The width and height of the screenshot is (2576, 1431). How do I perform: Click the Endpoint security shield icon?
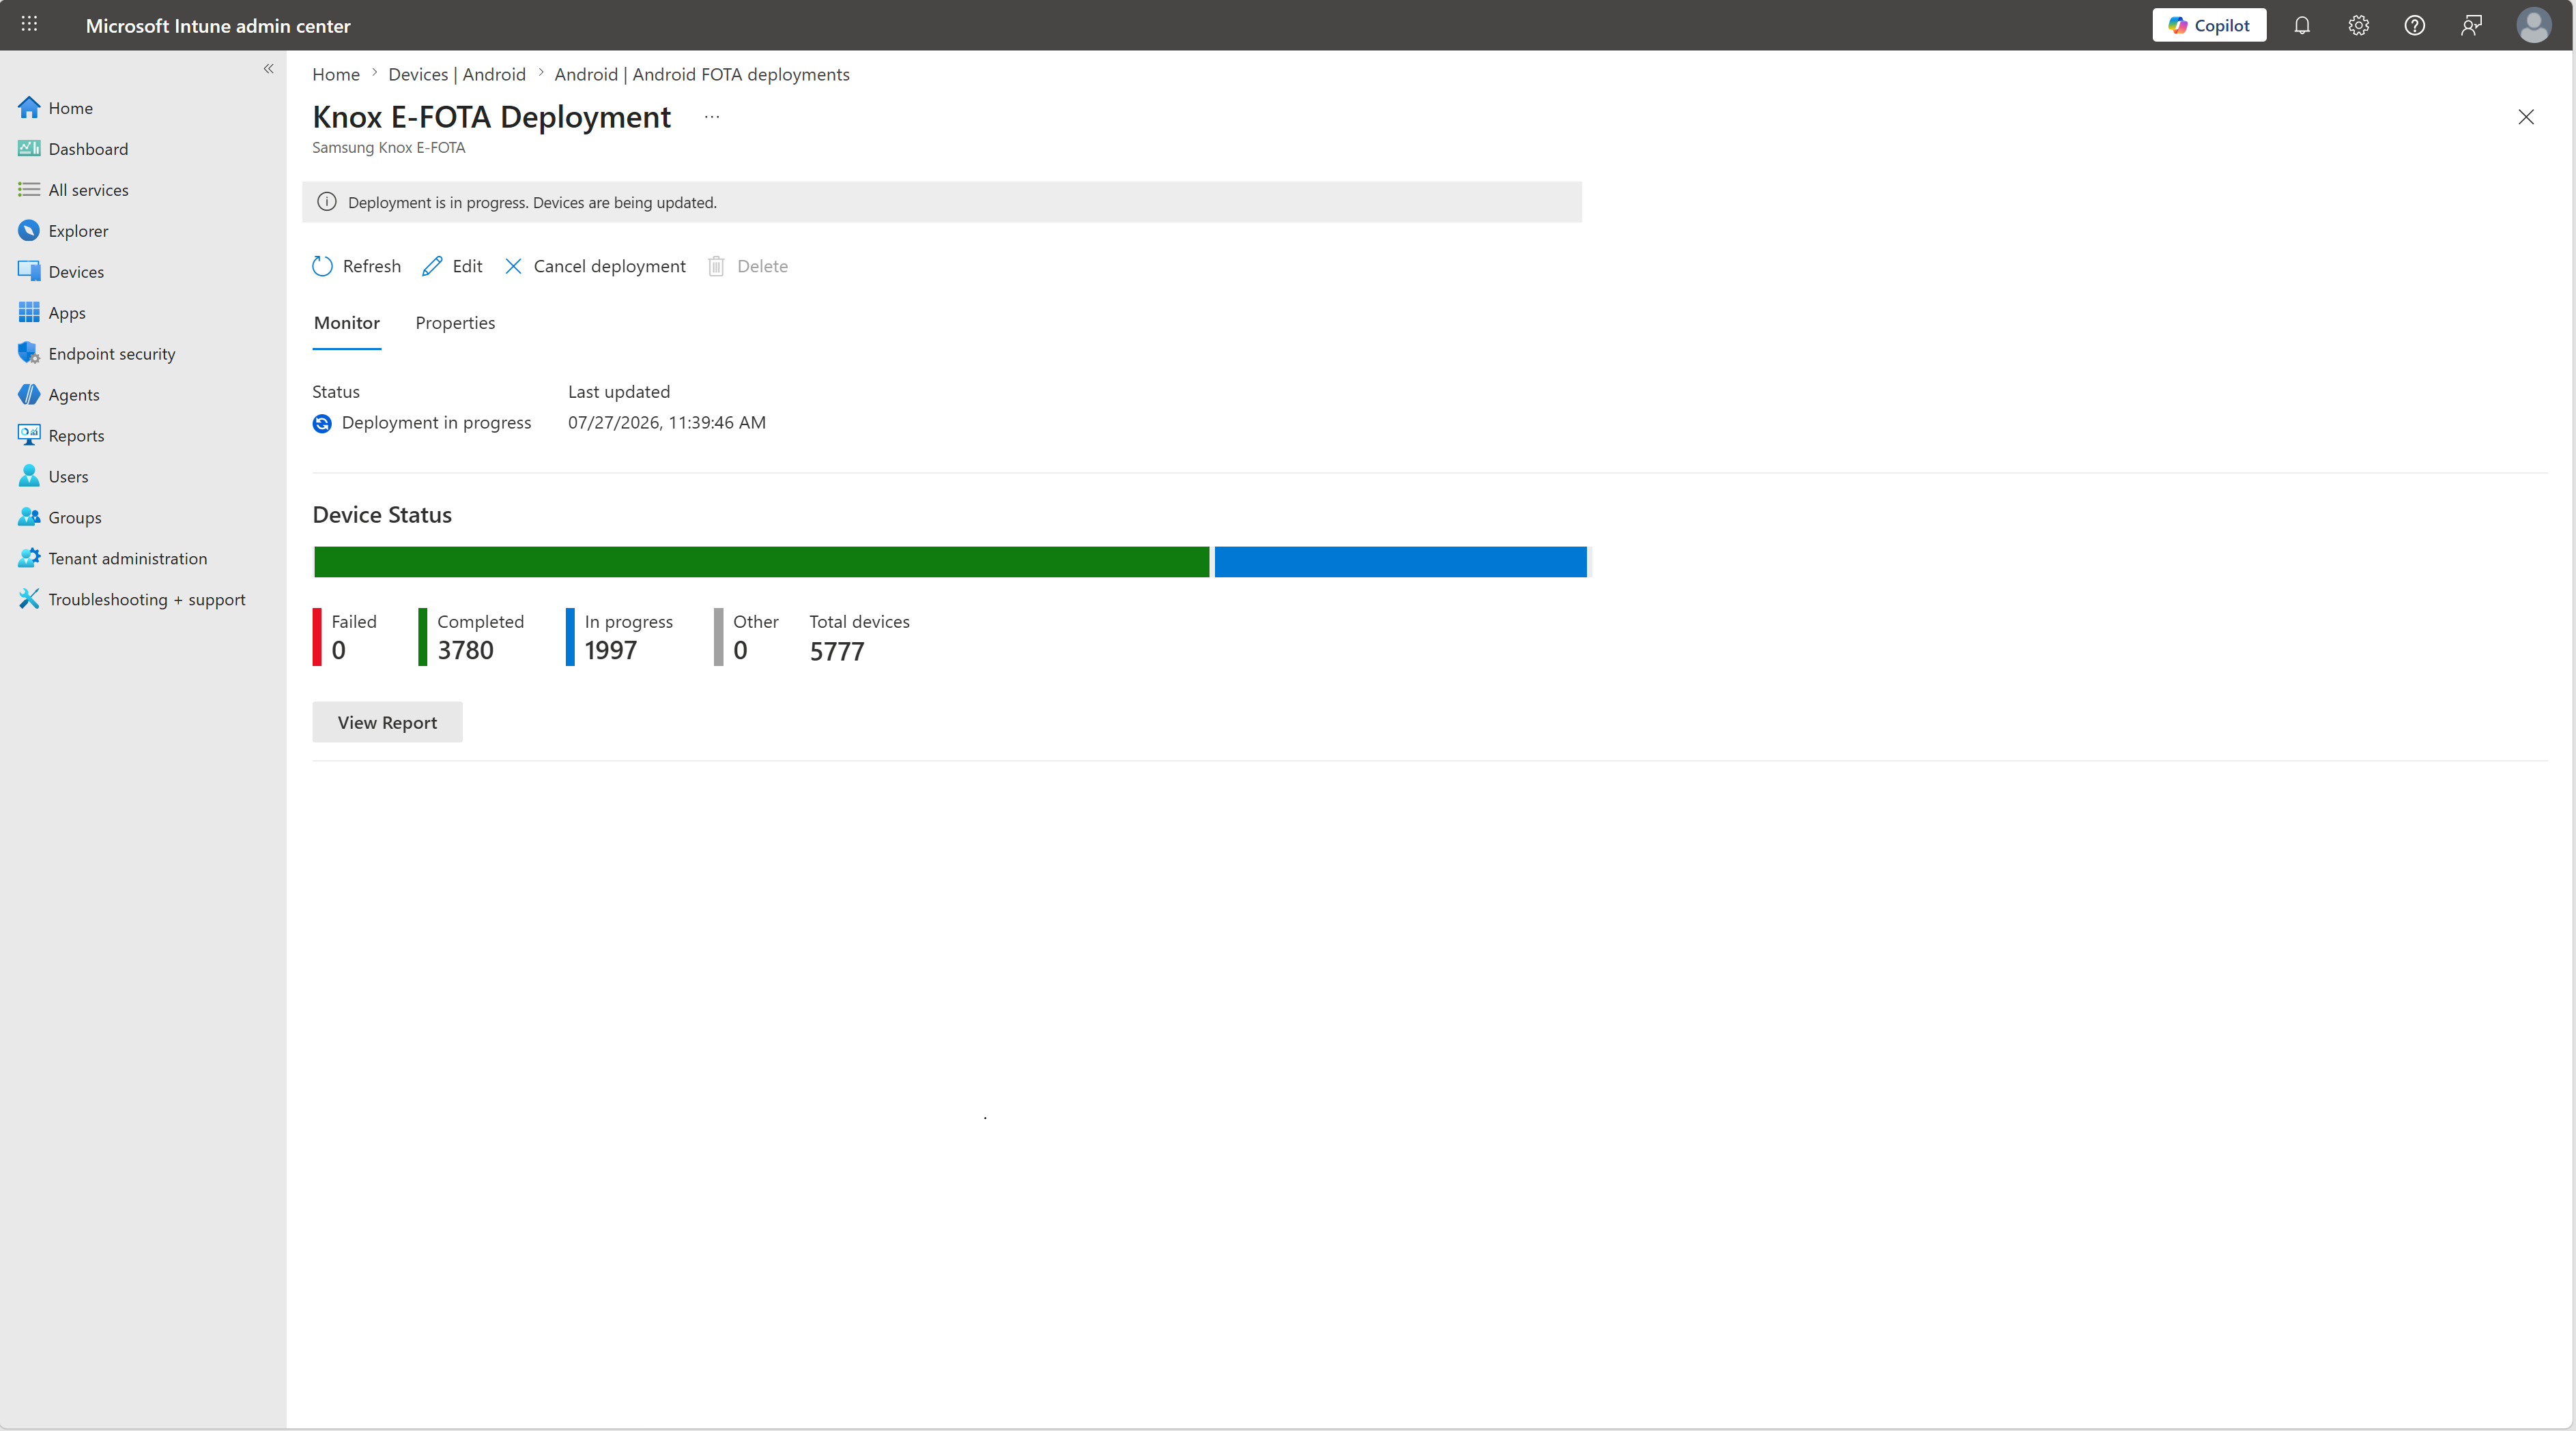[x=29, y=353]
